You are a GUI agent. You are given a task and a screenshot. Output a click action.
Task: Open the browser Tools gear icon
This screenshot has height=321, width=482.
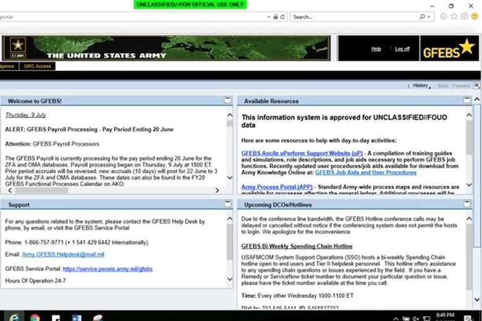click(464, 17)
